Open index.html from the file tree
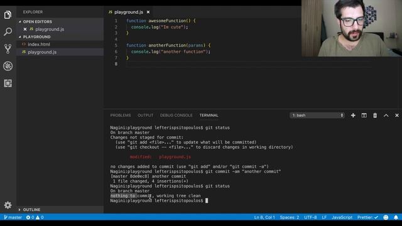402x226 pixels. point(39,45)
